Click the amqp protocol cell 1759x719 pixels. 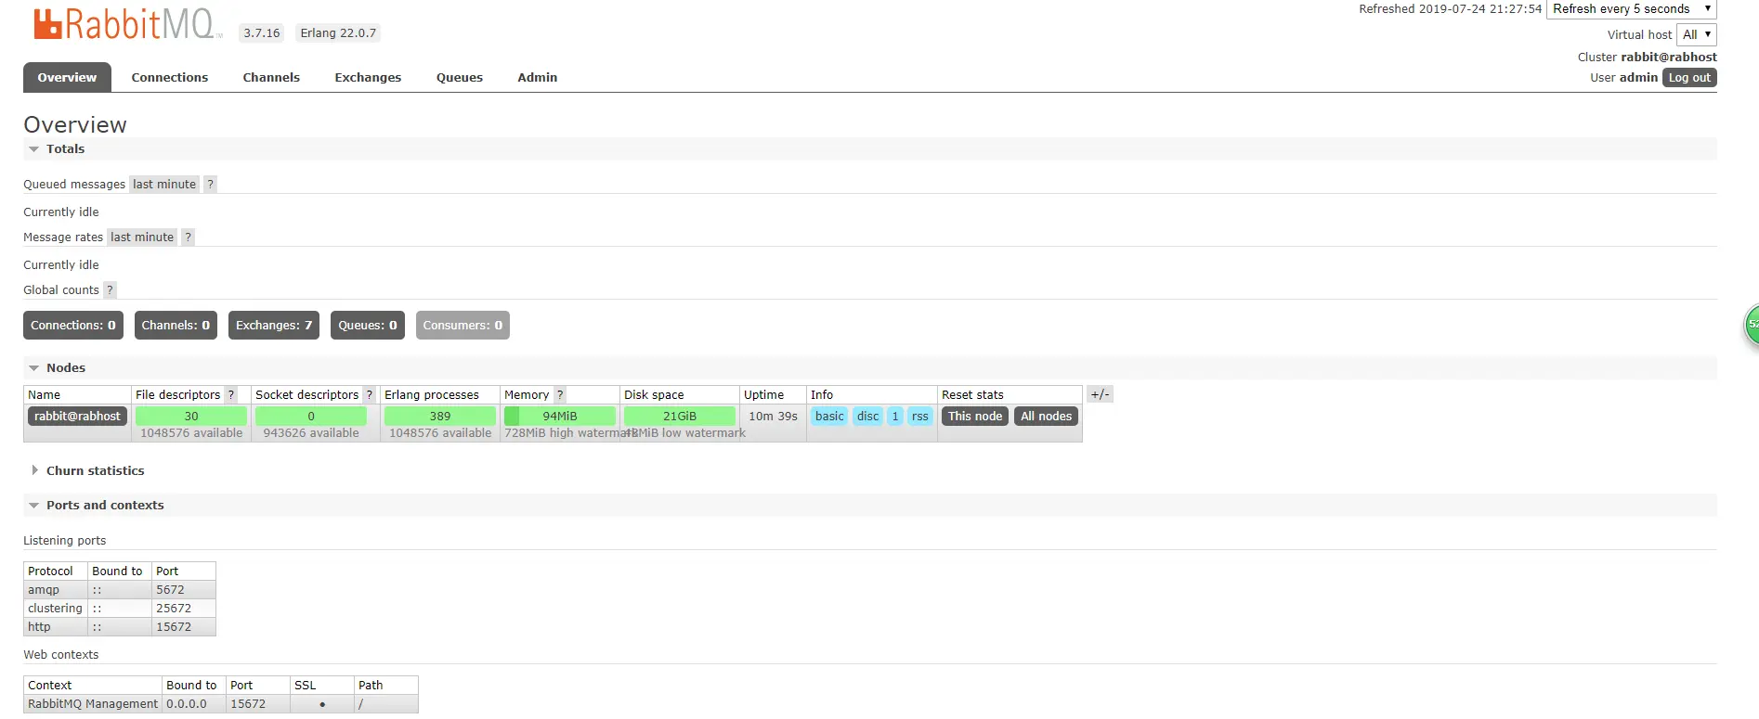pos(56,589)
